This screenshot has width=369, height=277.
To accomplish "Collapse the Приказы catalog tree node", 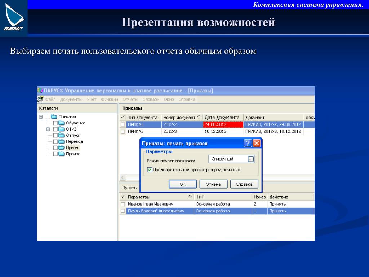I will click(x=41, y=117).
